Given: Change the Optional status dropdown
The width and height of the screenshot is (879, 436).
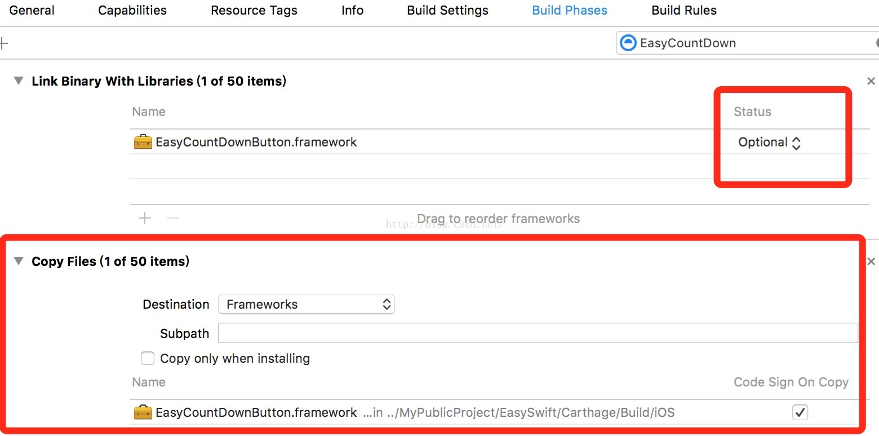Looking at the screenshot, I should (x=769, y=143).
